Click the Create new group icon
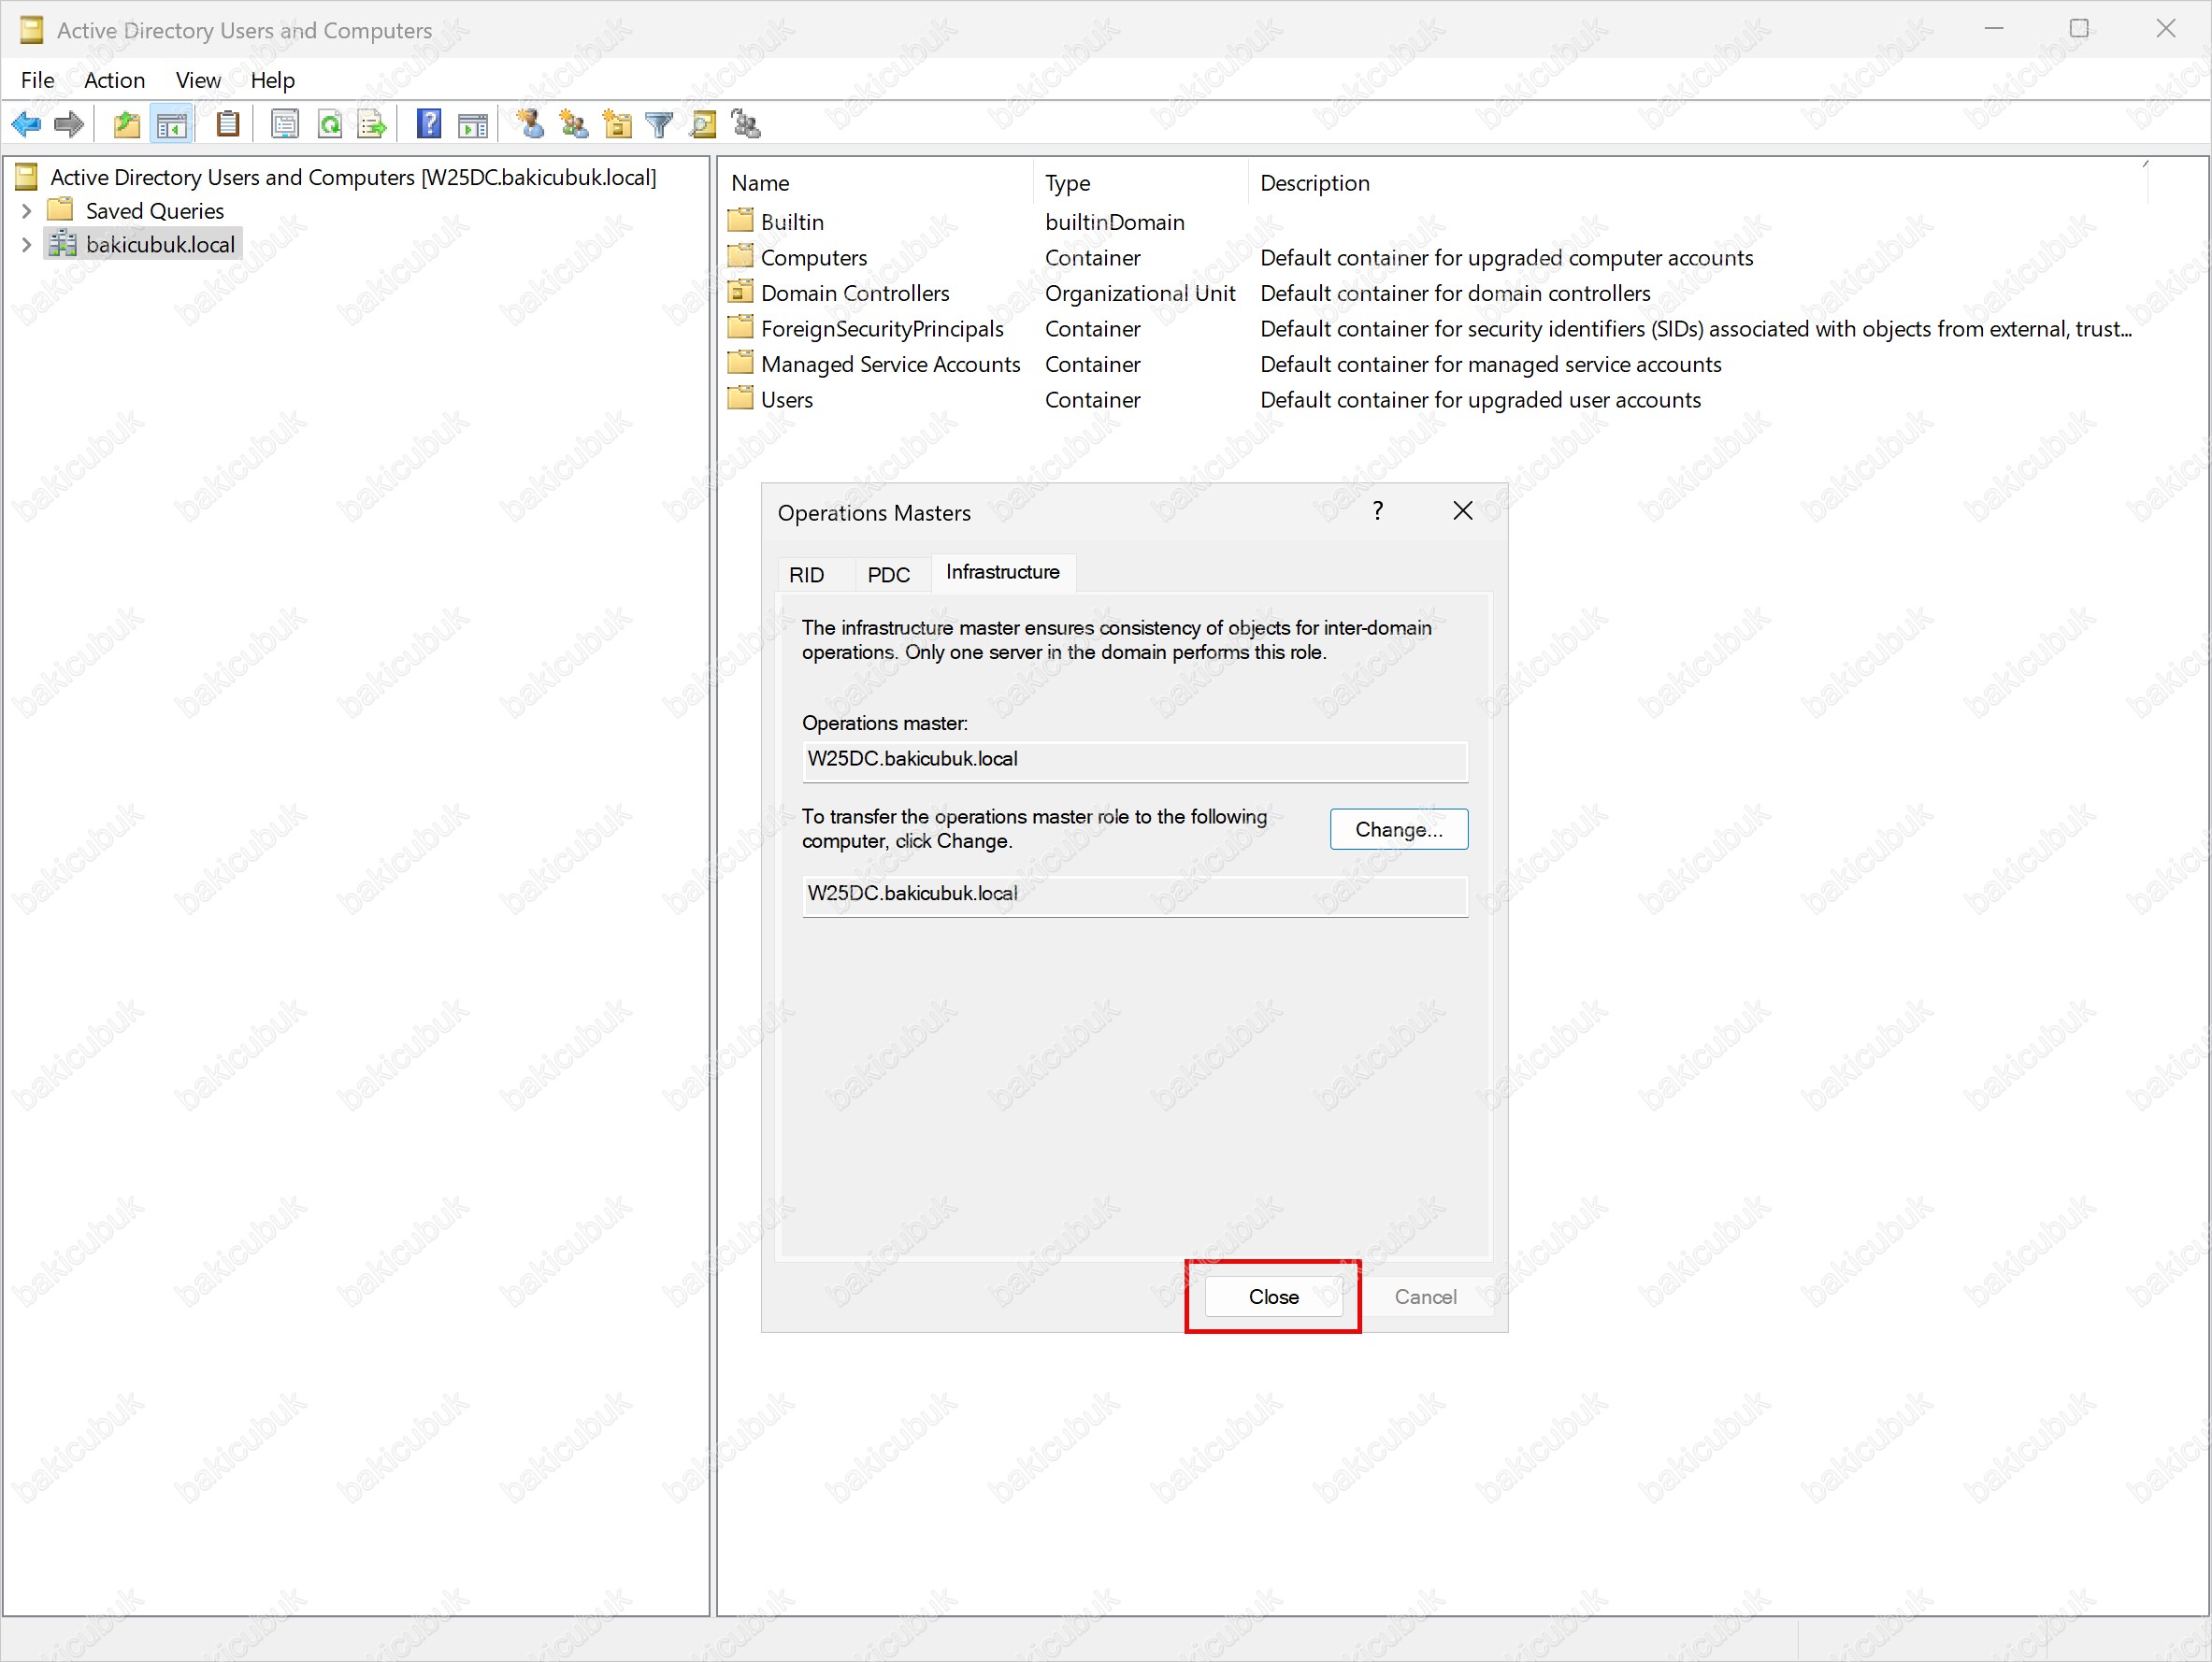The height and width of the screenshot is (1662, 2212). [x=573, y=125]
